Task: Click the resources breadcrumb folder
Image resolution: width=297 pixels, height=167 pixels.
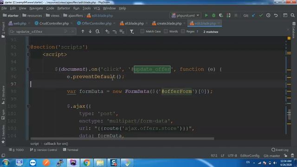Action: pyautogui.click(x=32, y=15)
